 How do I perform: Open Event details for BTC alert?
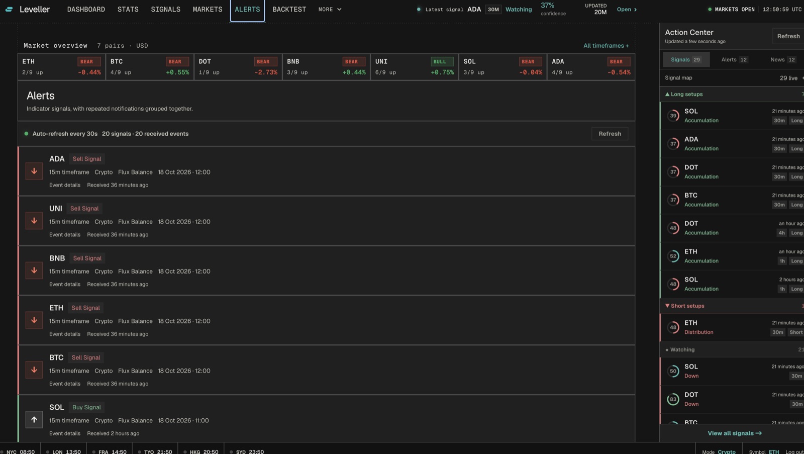[65, 384]
